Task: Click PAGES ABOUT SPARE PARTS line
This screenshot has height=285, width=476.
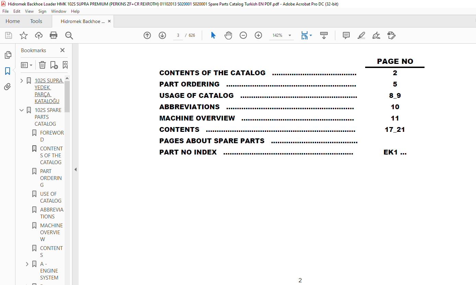Action: [258, 141]
